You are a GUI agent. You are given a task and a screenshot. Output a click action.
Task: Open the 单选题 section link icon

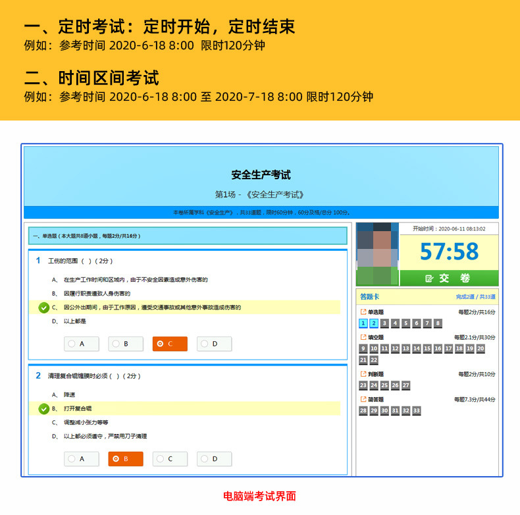coord(363,312)
